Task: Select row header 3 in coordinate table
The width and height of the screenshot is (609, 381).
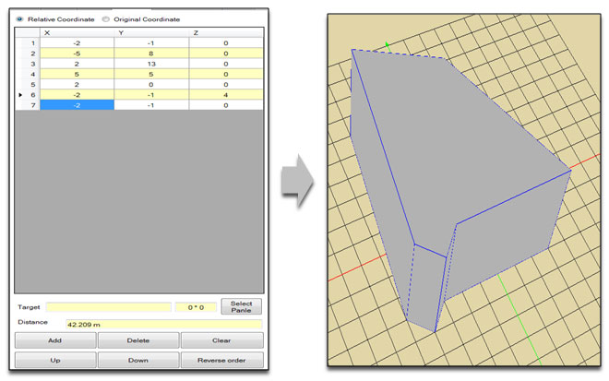Action: tap(28, 64)
